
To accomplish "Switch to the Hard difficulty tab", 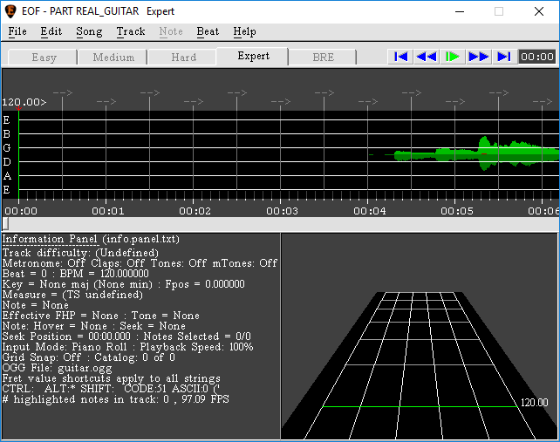I will pos(183,58).
